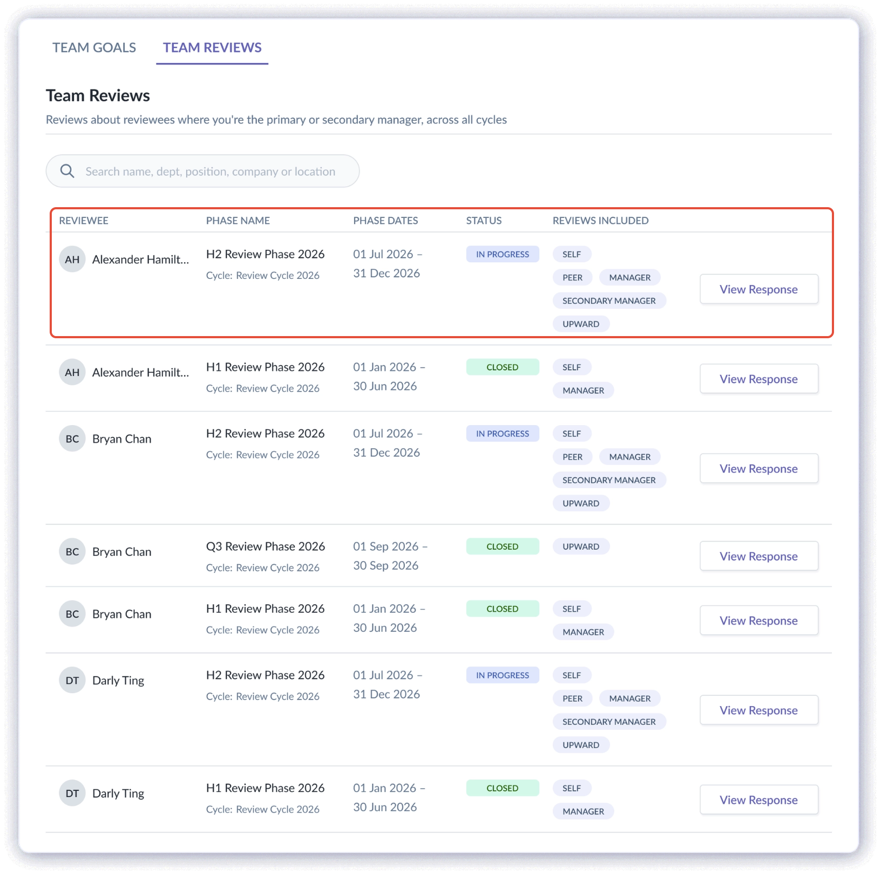Switch to the Team Goals tab

pyautogui.click(x=94, y=47)
